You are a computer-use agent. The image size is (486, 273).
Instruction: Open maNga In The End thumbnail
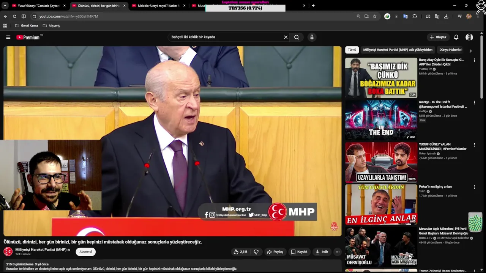point(381,120)
